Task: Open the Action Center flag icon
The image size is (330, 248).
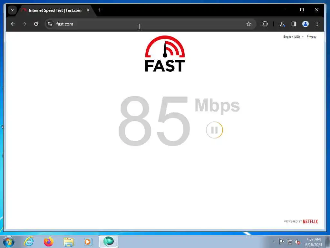Action: click(282, 242)
